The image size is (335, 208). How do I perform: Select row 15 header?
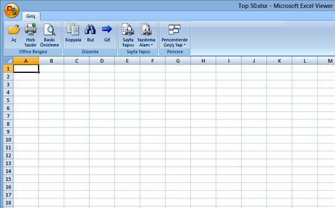tap(8, 179)
